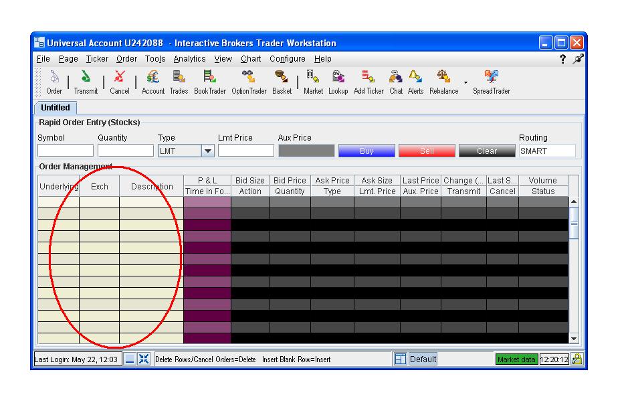Click the Quantity input field
628x411 pixels.
coord(125,151)
